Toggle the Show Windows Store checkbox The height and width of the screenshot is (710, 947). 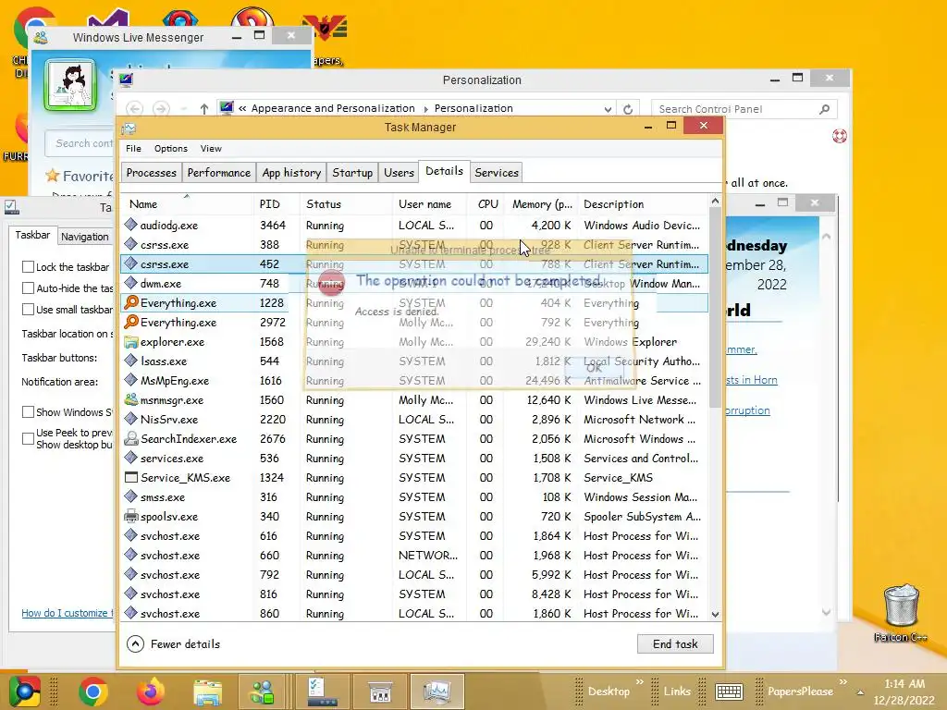click(x=28, y=411)
